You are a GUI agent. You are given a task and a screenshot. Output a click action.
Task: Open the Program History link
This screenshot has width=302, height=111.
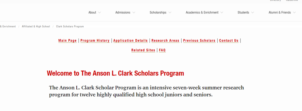95,41
